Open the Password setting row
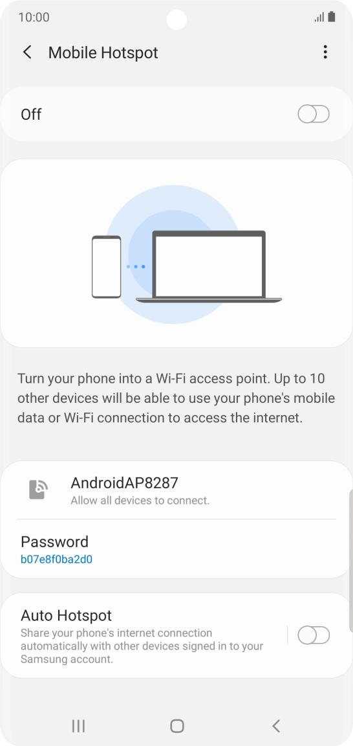 176,549
